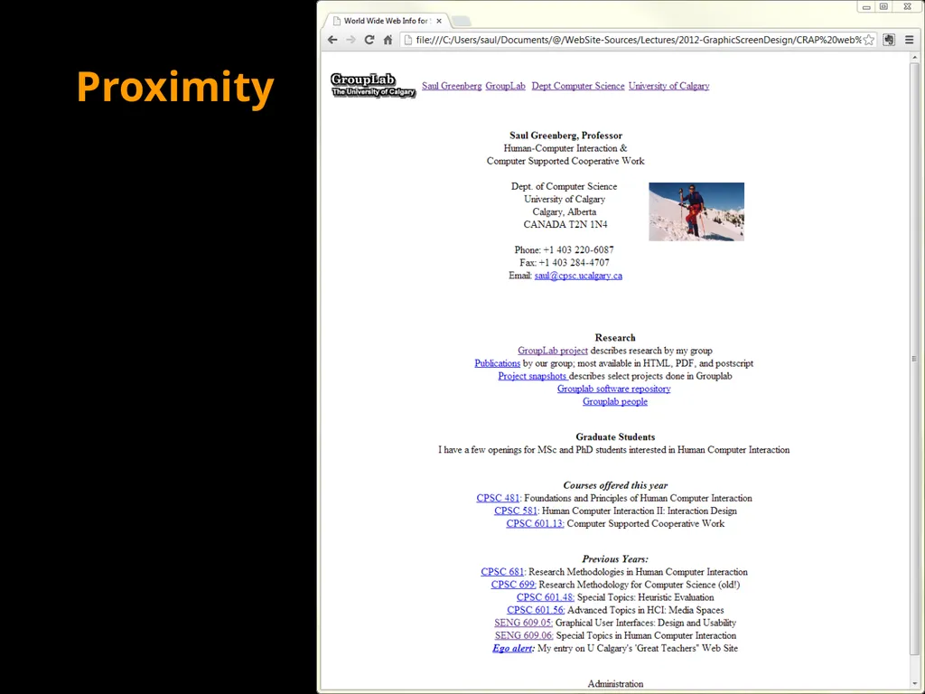Click the Fax: +1 403 284-4707 line
The height and width of the screenshot is (694, 925).
(x=565, y=263)
